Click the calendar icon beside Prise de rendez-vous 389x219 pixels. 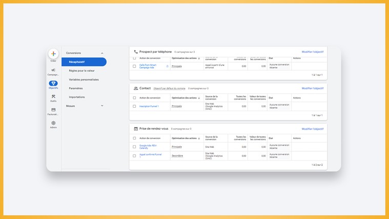click(x=136, y=129)
